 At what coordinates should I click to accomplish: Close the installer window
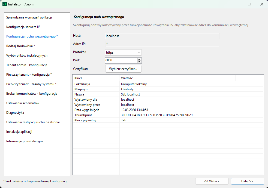coord(261,4)
